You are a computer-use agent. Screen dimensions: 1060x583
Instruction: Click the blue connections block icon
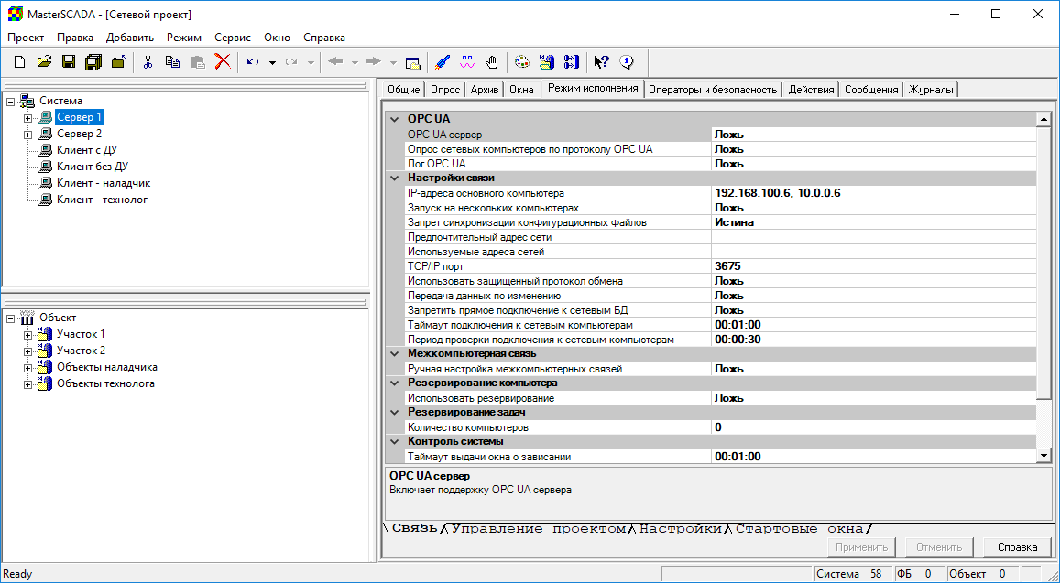[x=572, y=62]
